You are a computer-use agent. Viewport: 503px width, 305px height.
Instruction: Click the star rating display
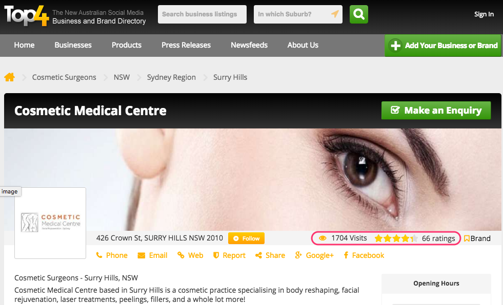coord(396,238)
